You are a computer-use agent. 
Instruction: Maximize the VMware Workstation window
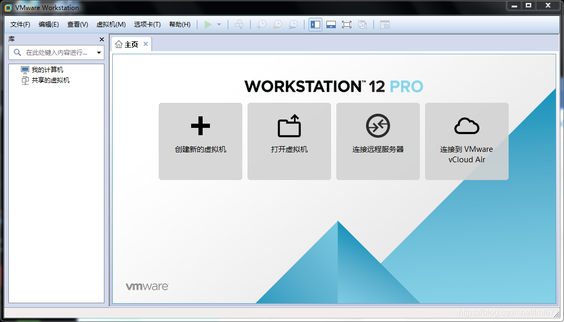528,5
